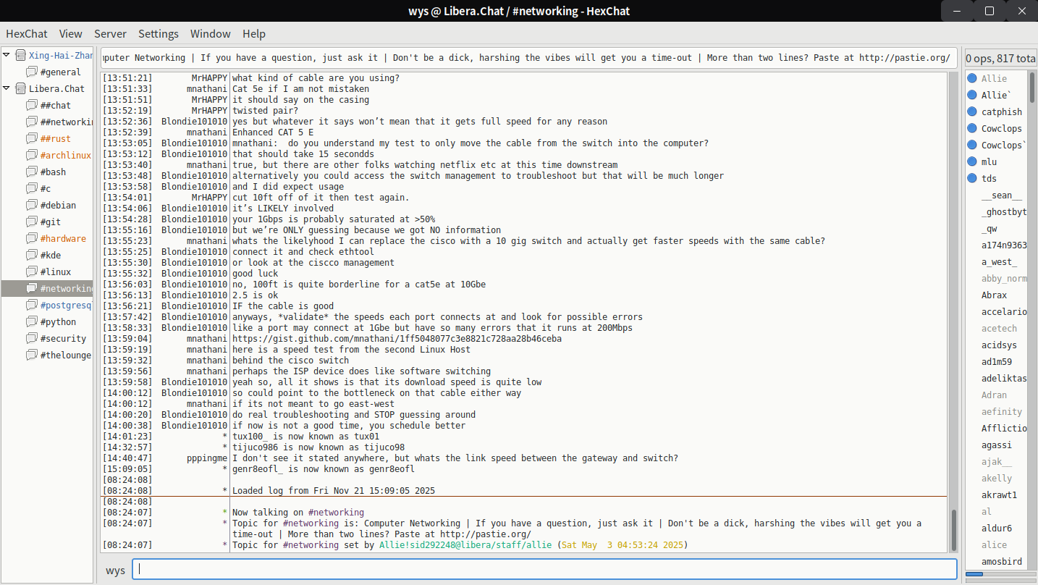The width and height of the screenshot is (1038, 585).
Task: Click the #python channel icon
Action: [32, 321]
